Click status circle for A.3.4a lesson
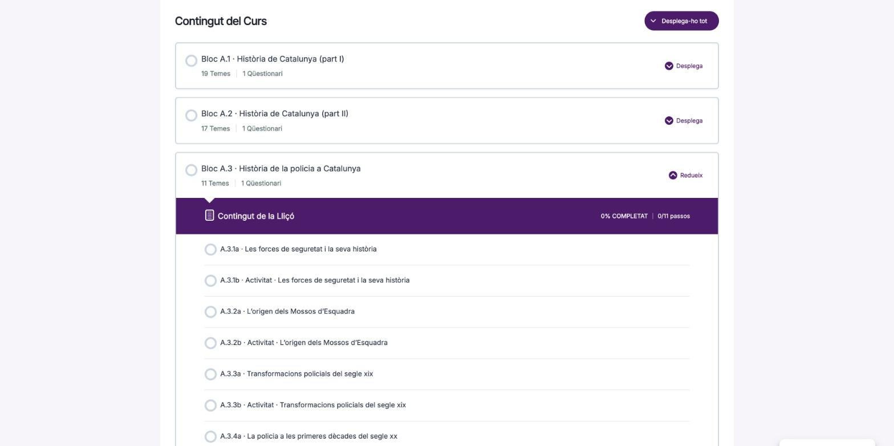Viewport: 894px width, 446px height. point(210,436)
